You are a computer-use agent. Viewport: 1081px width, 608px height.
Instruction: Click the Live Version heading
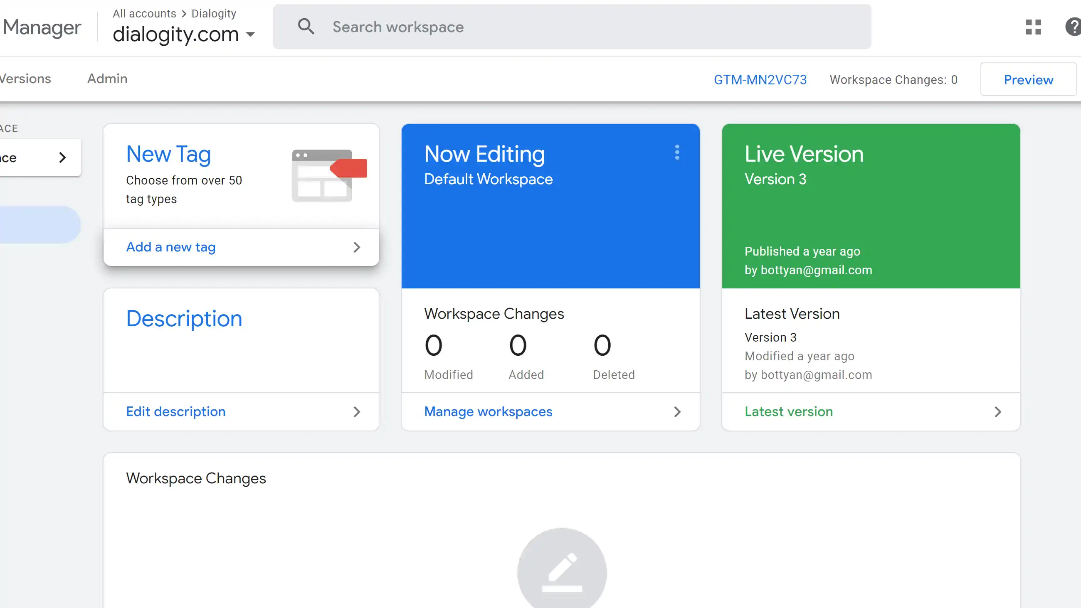(x=804, y=154)
